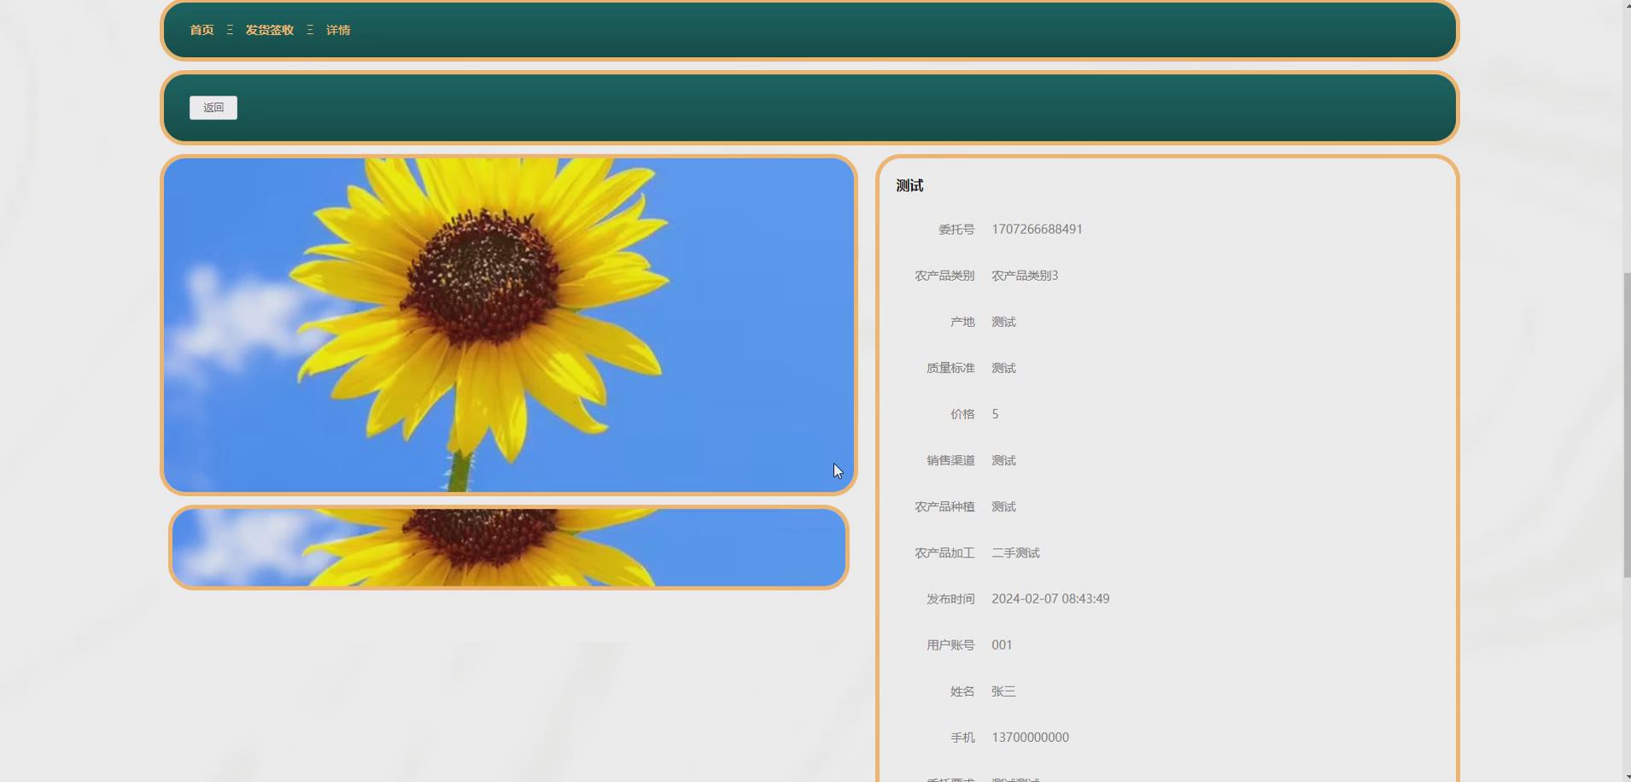This screenshot has width=1631, height=782.
Task: Select the 测试 value beside 产地
Action: coord(1003,322)
